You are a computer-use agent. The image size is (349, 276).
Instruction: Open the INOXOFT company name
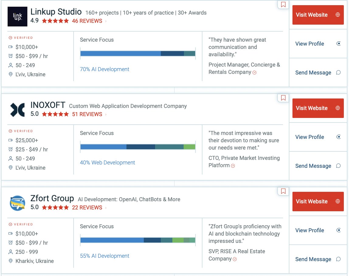48,105
